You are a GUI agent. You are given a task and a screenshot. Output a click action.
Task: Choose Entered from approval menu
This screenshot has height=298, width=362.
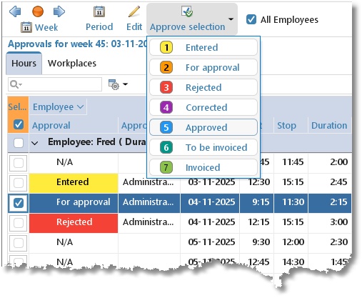coord(203,47)
